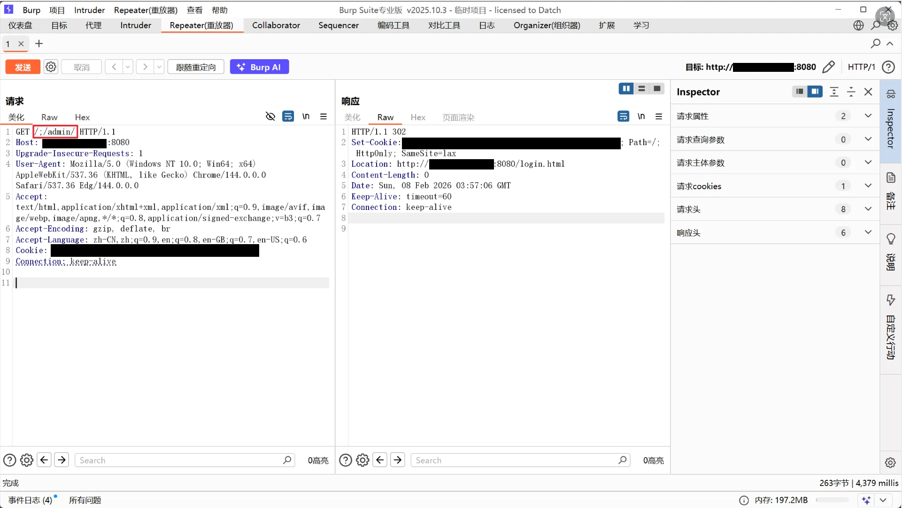Expand all Inspector sections icon

[834, 92]
